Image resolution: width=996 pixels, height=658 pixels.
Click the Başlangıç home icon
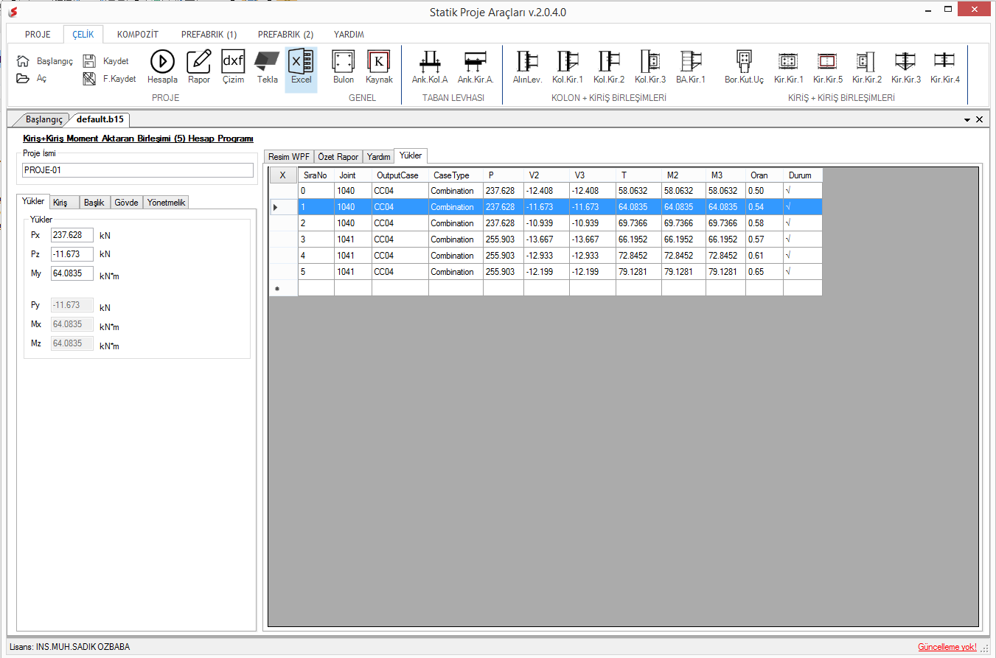23,61
